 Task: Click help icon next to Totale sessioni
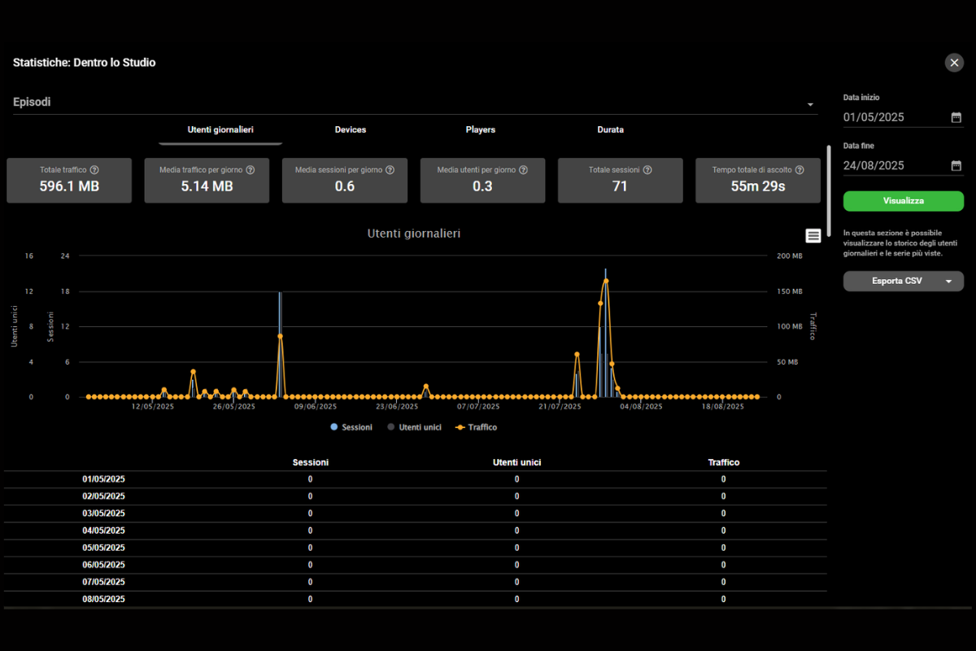[x=647, y=170]
